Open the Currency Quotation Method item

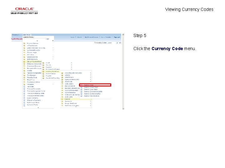pyautogui.click(x=92, y=94)
